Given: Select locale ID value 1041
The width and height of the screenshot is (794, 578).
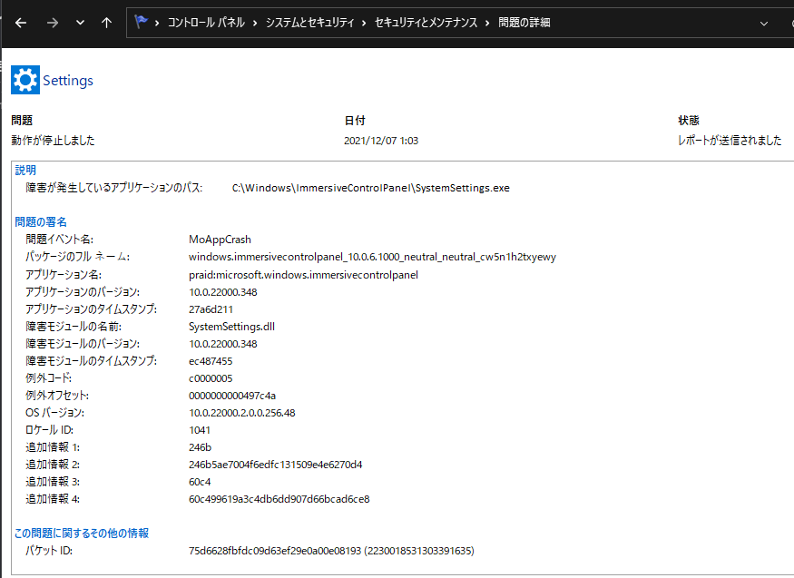Looking at the screenshot, I should [200, 430].
